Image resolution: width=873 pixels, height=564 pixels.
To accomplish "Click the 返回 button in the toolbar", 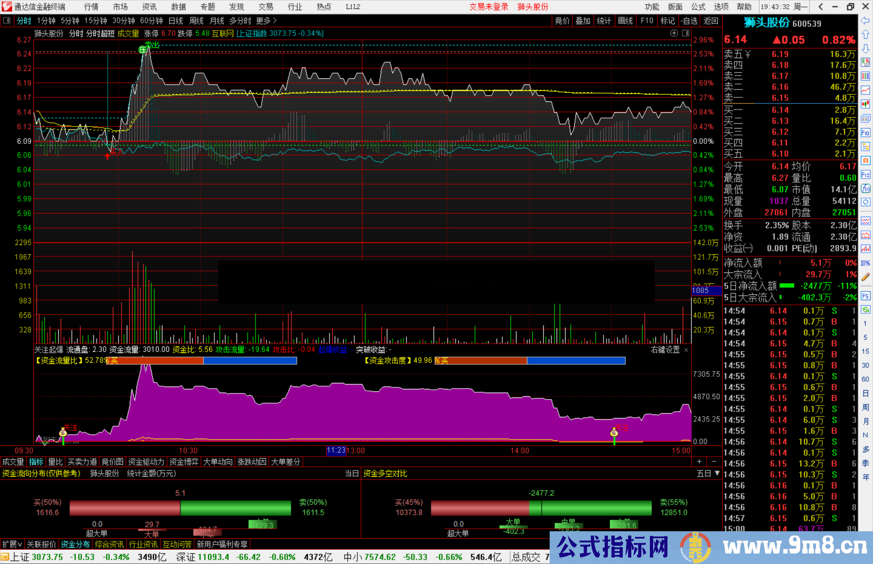I will 711,21.
